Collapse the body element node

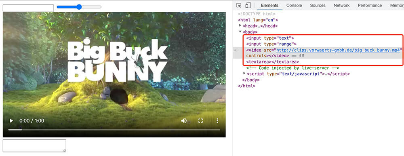[240, 32]
